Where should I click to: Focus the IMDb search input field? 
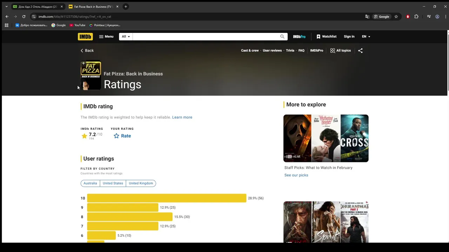[206, 36]
